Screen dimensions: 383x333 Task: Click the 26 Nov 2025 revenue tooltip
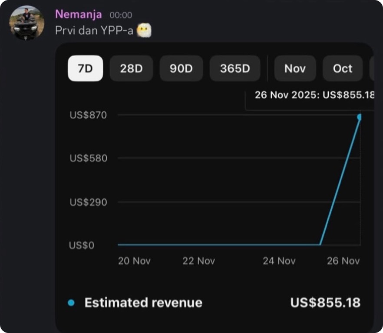coord(314,95)
